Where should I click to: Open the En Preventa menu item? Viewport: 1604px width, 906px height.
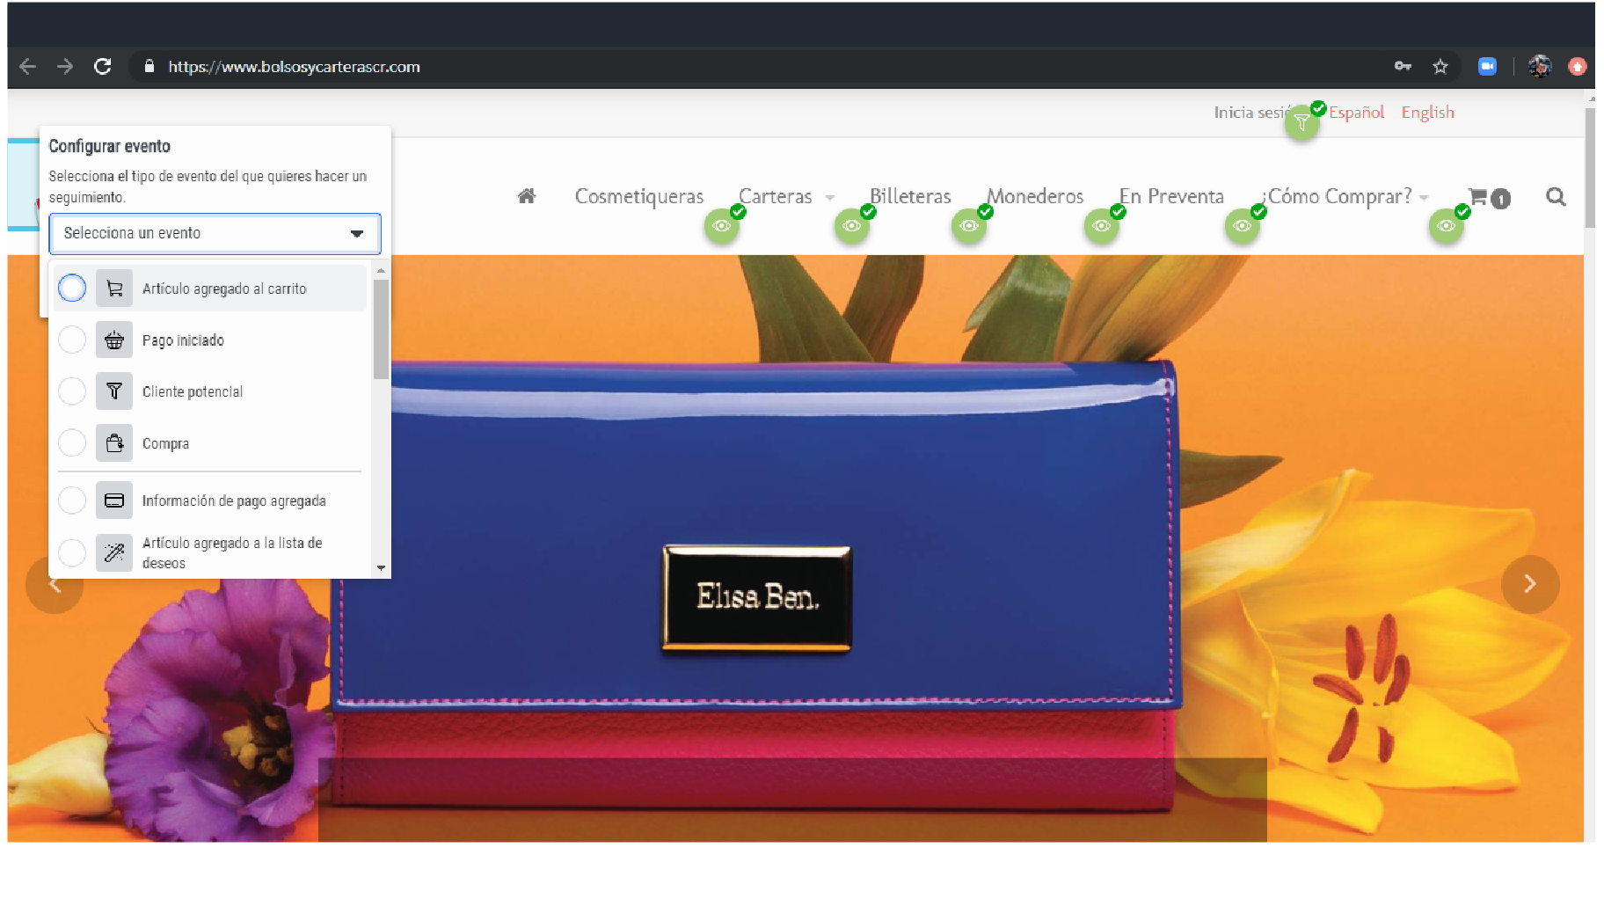click(1171, 196)
